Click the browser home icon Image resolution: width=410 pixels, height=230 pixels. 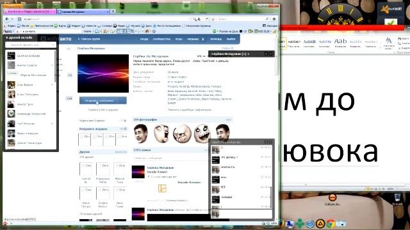(x=274, y=19)
